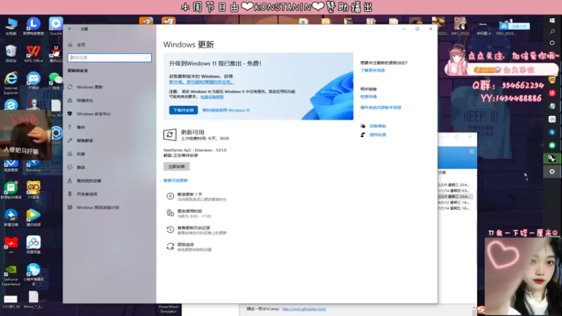Click the new features blue link in Windows 11 banner

(202, 82)
